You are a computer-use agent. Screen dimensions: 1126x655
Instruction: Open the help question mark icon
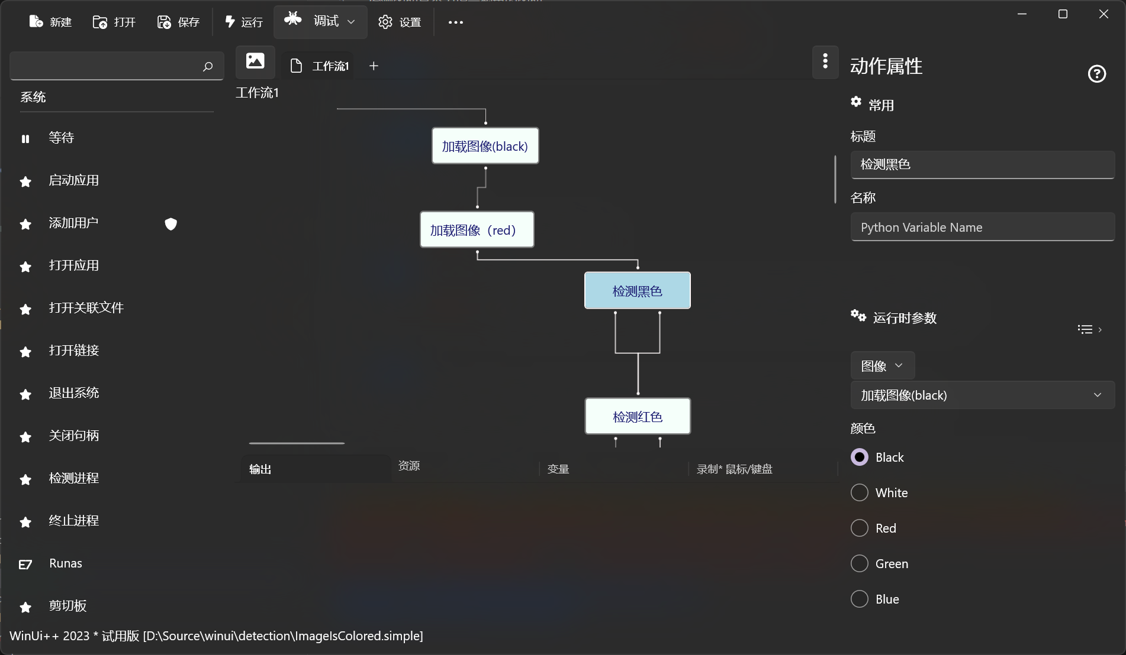pyautogui.click(x=1096, y=74)
